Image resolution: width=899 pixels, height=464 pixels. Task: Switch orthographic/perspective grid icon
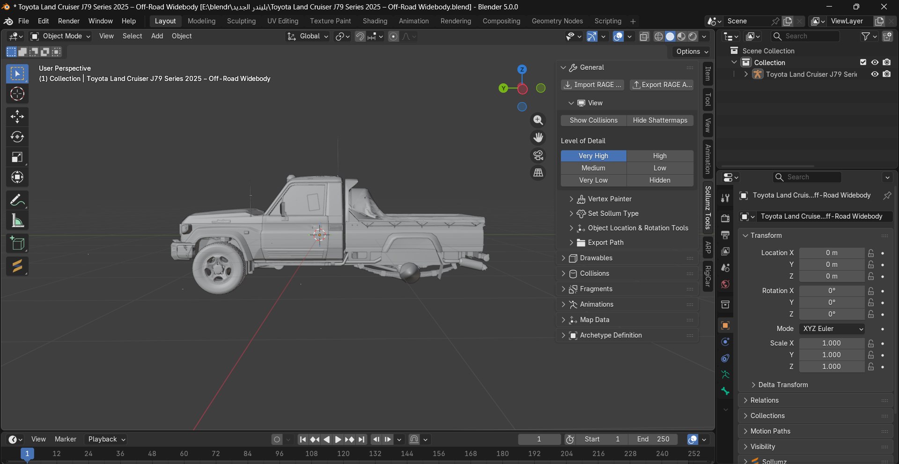tap(538, 173)
